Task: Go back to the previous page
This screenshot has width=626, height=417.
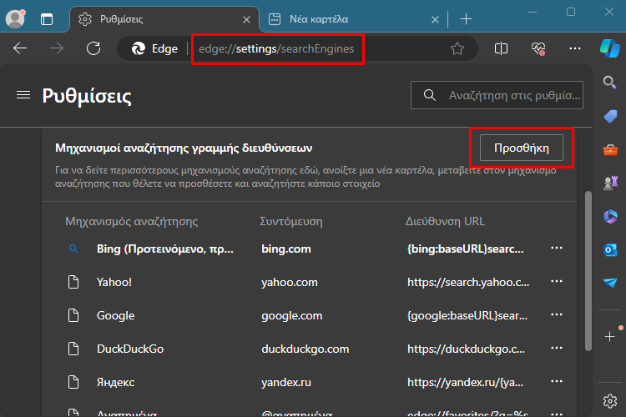Action: [x=20, y=48]
